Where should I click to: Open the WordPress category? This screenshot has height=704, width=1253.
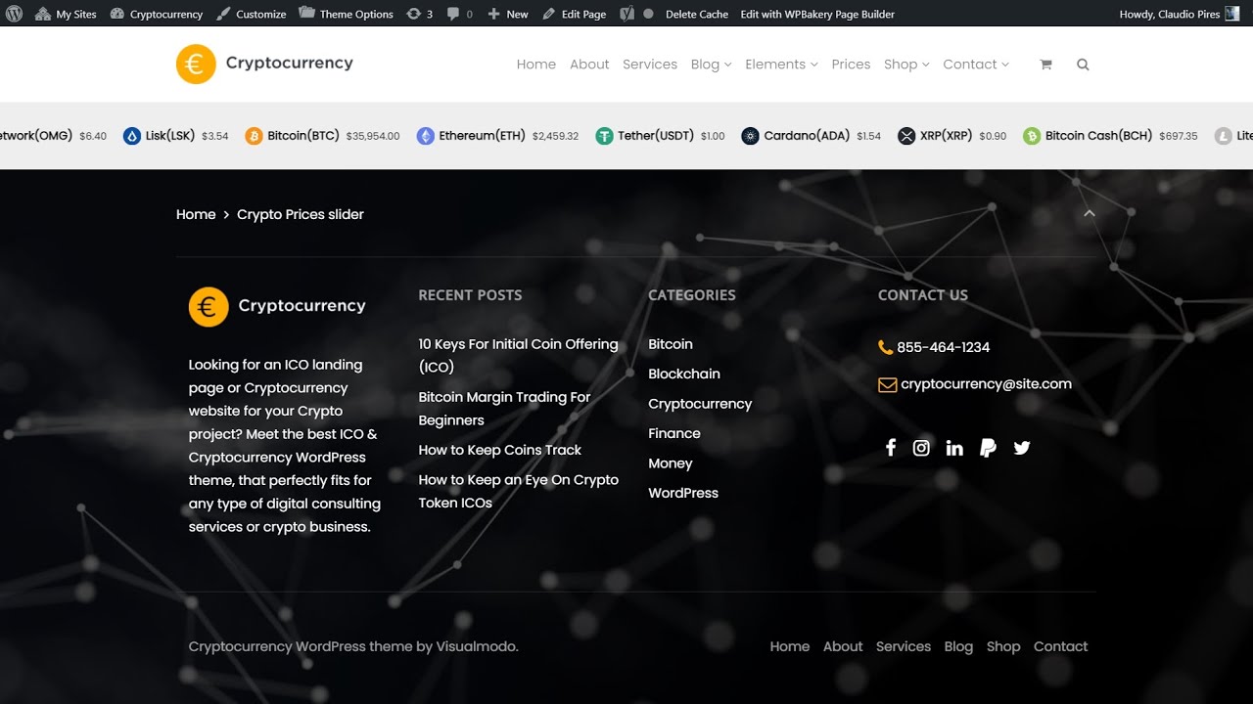pos(683,493)
